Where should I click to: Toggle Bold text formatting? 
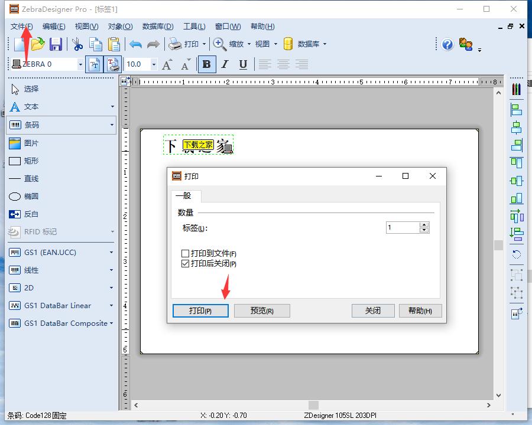[206, 64]
